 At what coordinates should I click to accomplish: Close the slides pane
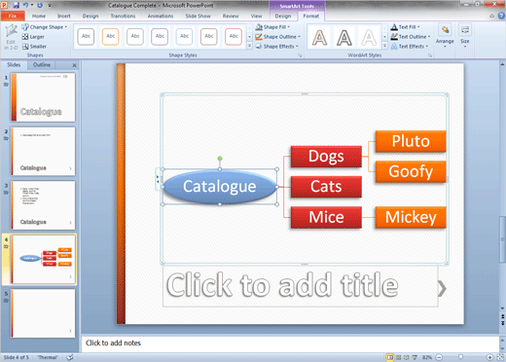click(x=74, y=65)
